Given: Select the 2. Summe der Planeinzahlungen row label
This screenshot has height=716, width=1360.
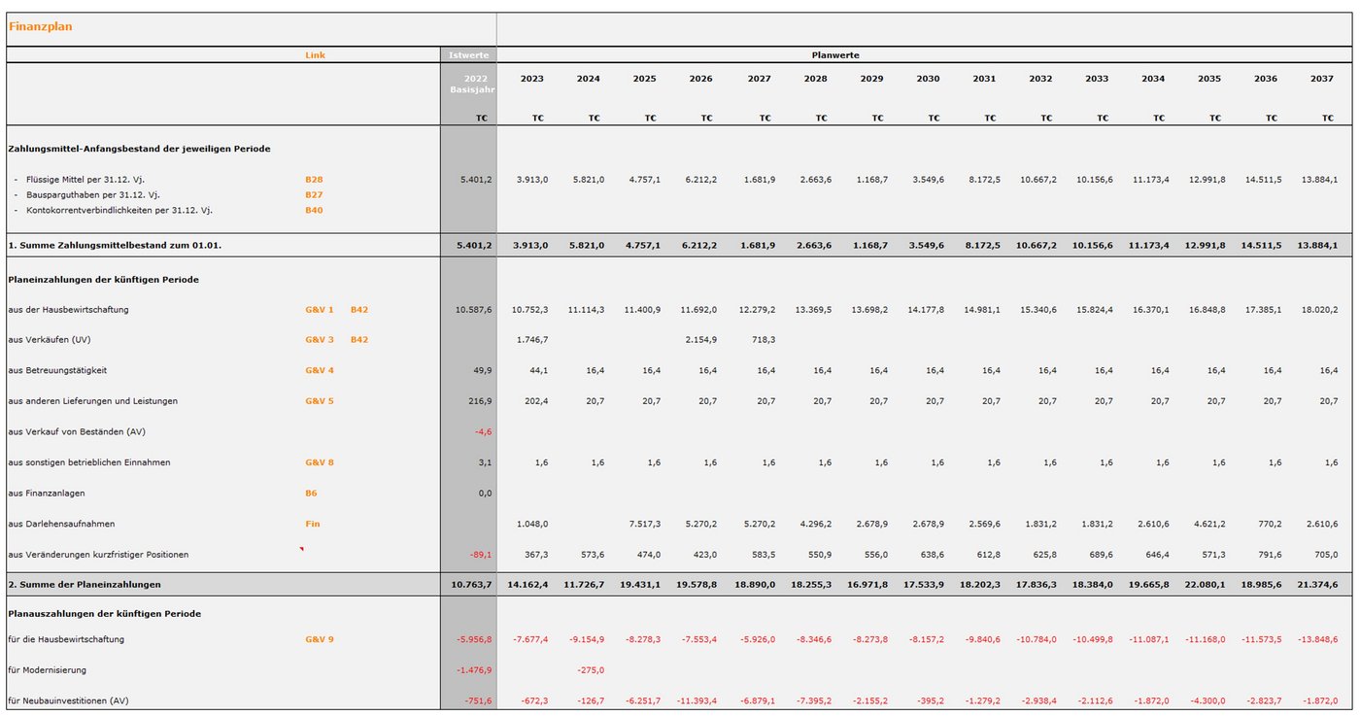Looking at the screenshot, I should 85,585.
